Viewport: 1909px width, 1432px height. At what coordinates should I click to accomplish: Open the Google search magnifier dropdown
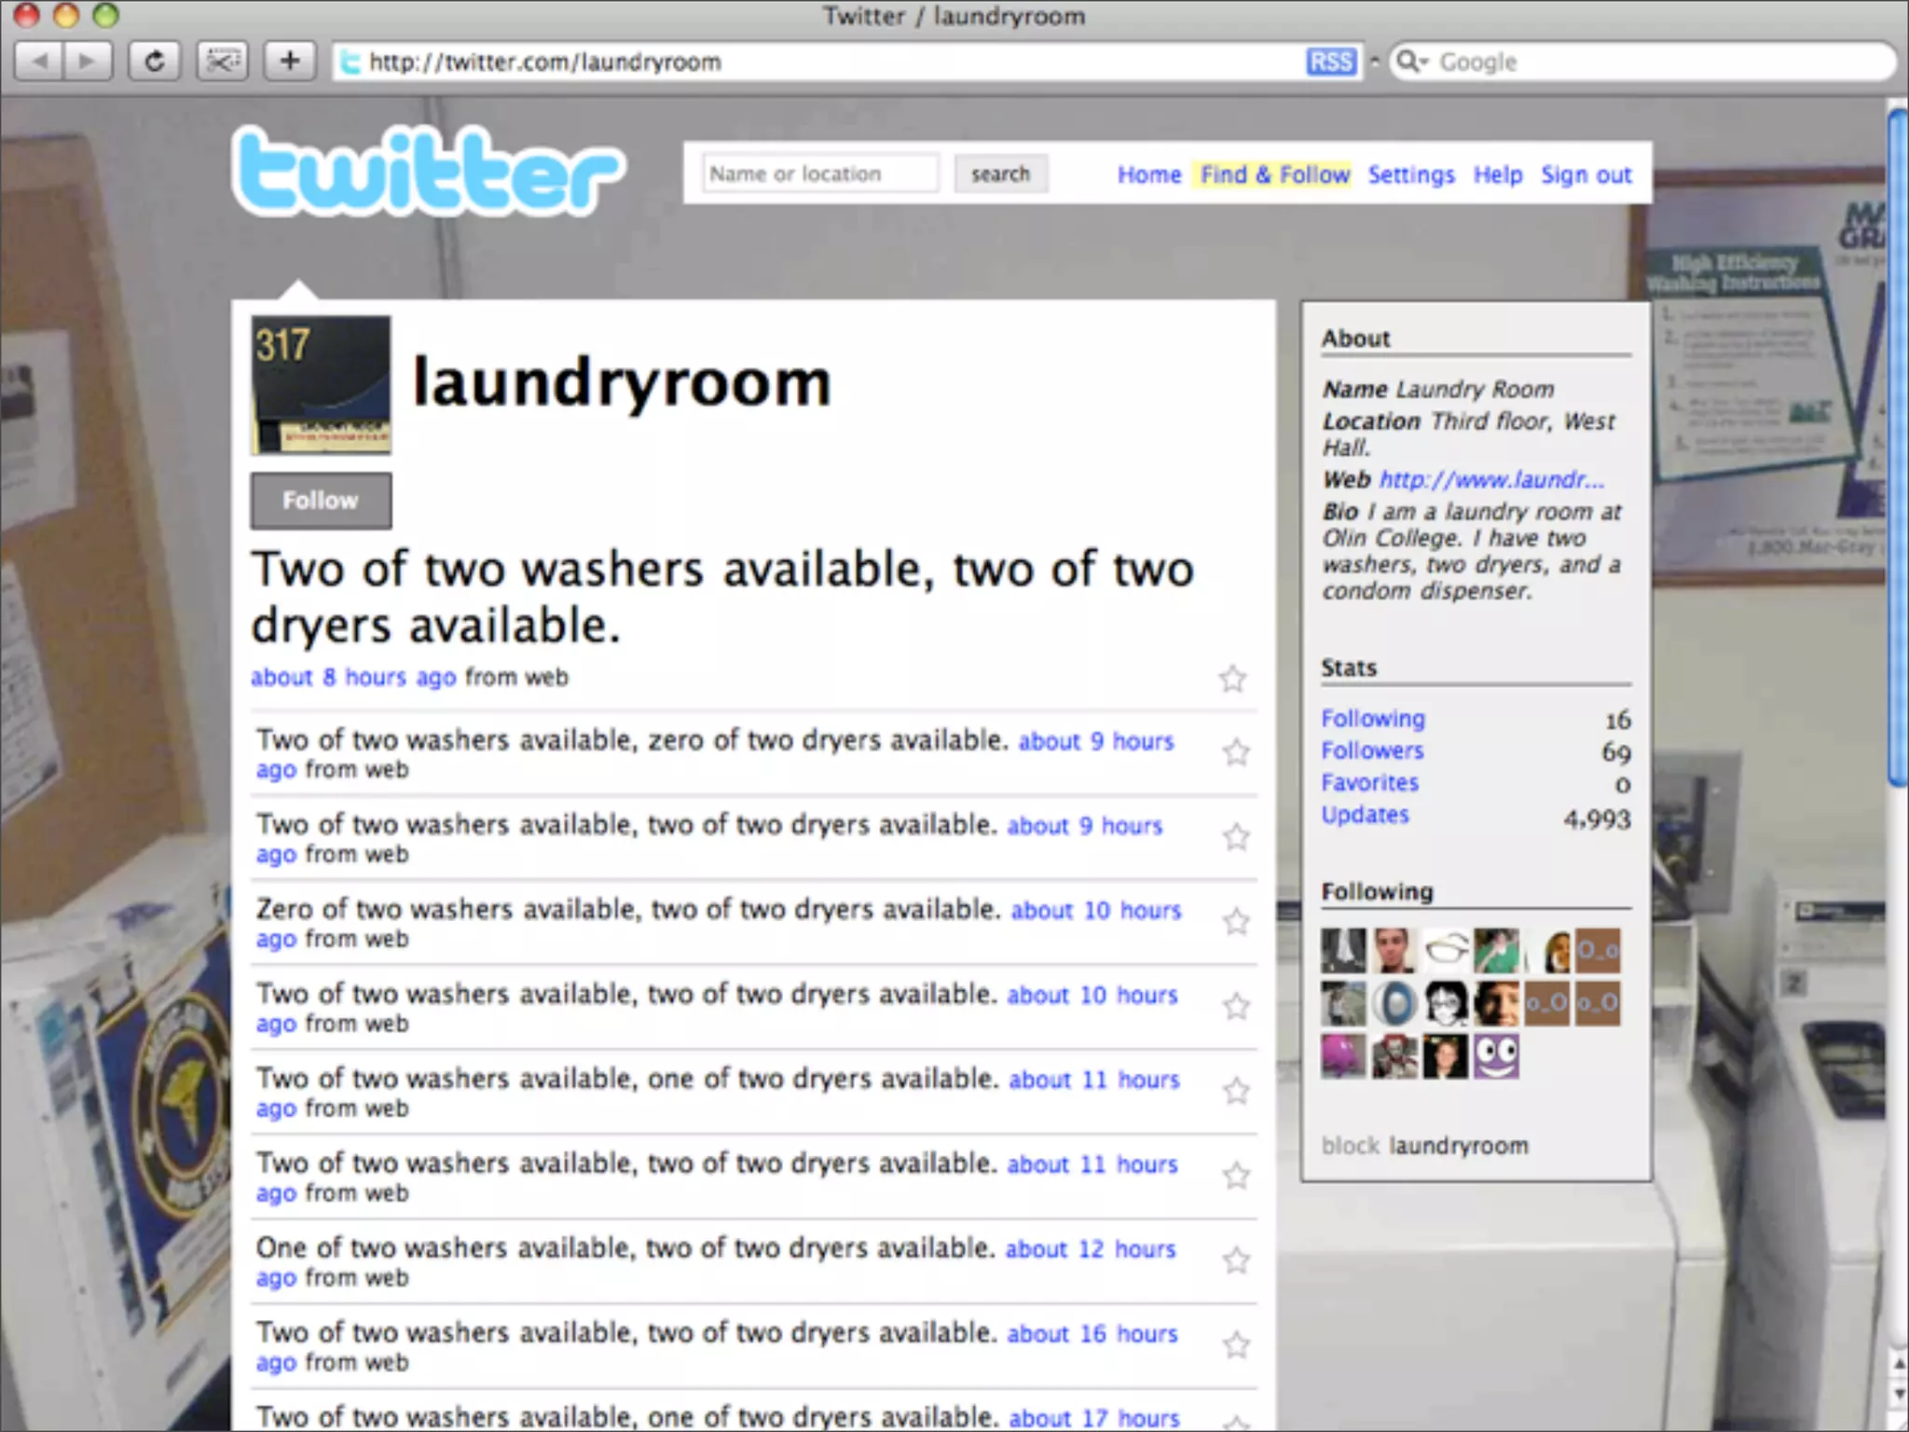pos(1411,62)
